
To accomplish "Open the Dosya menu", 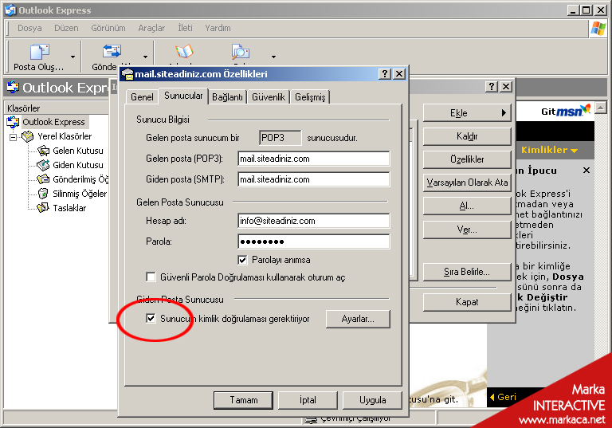I will point(29,28).
